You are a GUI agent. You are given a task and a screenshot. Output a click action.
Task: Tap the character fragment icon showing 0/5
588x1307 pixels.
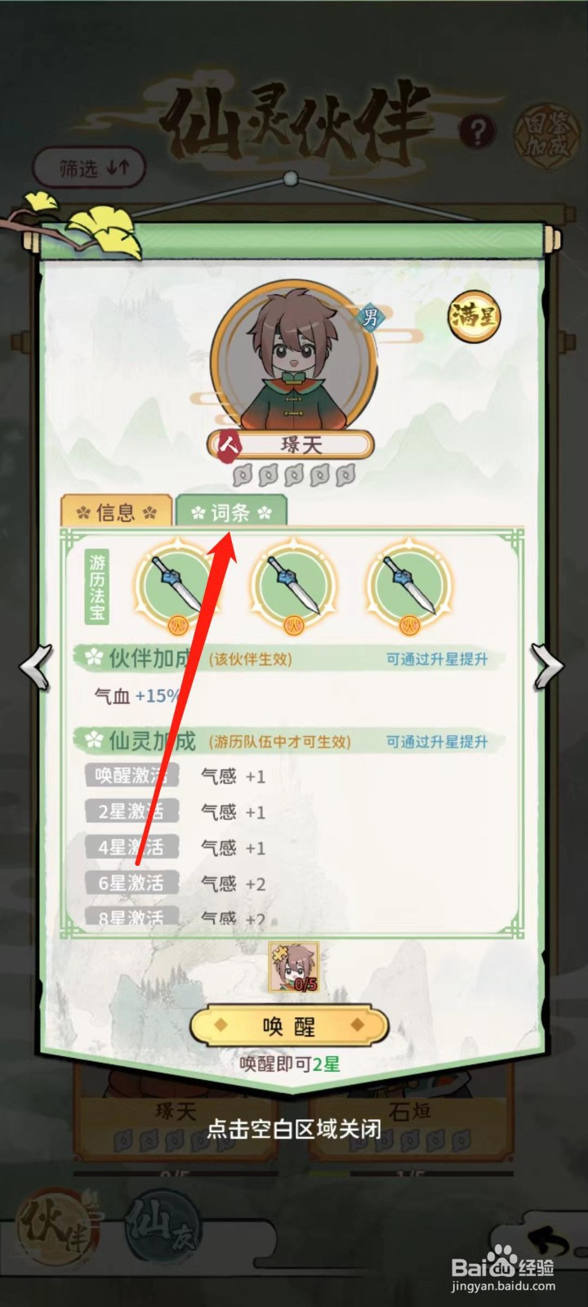294,966
